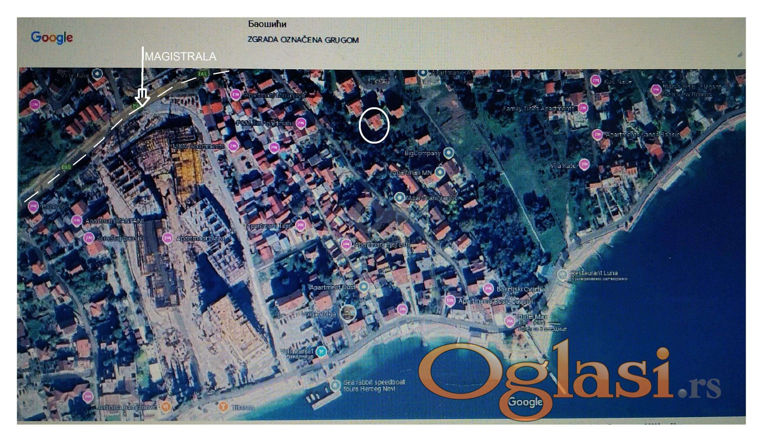Click the Google logo at top left
This screenshot has width=759, height=444.
[x=52, y=38]
